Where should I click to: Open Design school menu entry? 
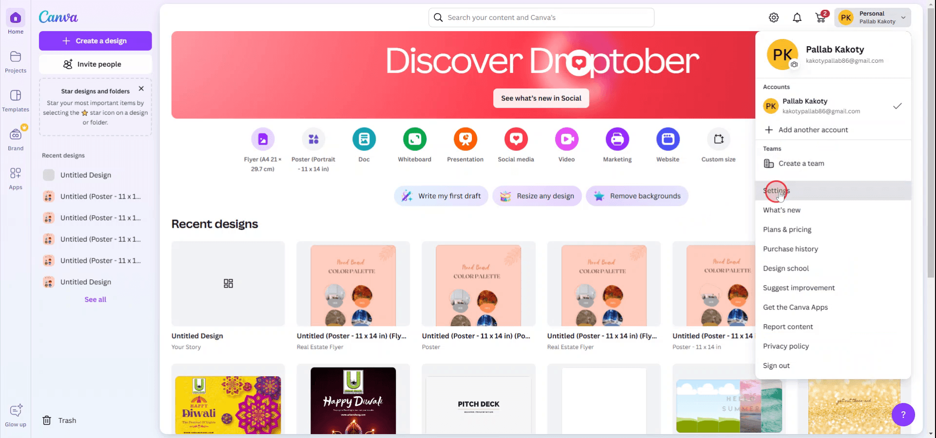pyautogui.click(x=833, y=269)
